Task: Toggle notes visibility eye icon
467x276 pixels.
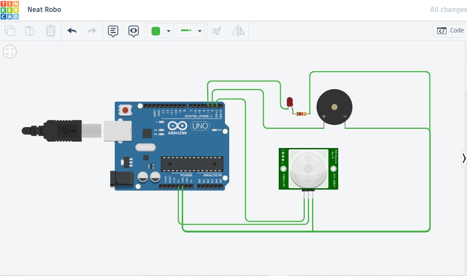Action: [x=134, y=31]
